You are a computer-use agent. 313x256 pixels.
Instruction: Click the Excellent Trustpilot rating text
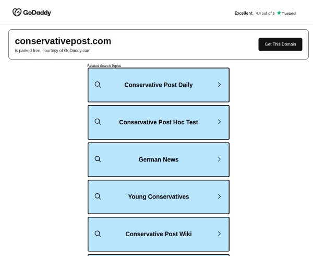coord(244,13)
